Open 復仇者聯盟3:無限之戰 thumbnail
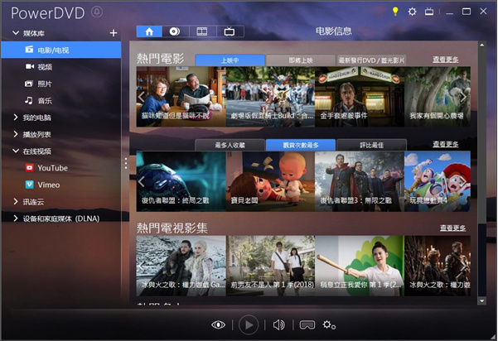The image size is (498, 341). [x=360, y=181]
